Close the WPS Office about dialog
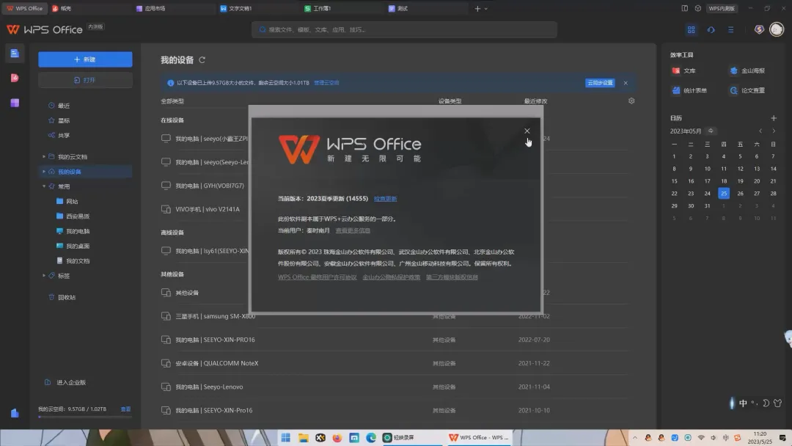The width and height of the screenshot is (792, 446). (x=527, y=131)
